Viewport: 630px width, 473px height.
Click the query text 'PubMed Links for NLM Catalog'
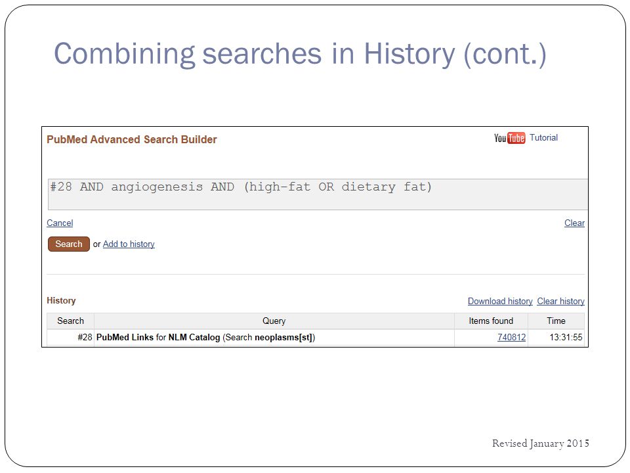tap(158, 338)
